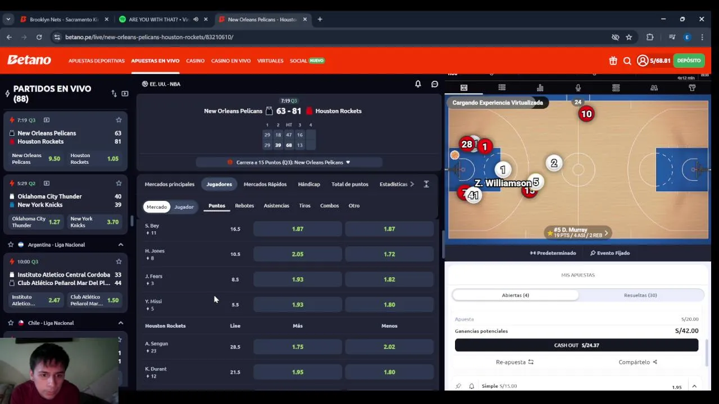719x404 pixels.
Task: Toggle Predeterminado tracker mode
Action: tap(553, 253)
